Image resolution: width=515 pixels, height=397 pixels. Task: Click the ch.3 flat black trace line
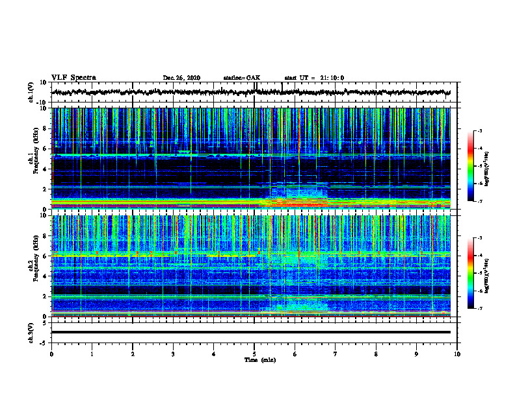pos(251,332)
